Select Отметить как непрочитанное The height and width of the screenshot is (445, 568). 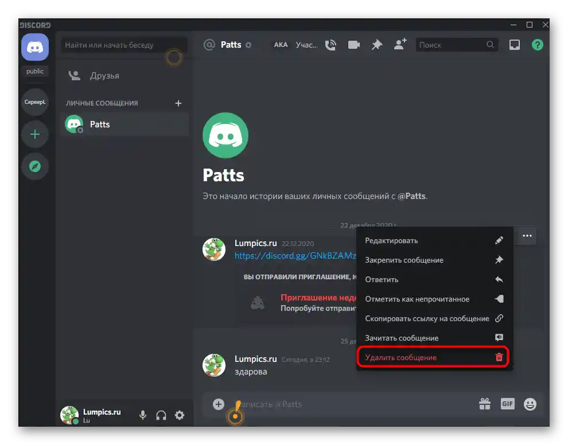pyautogui.click(x=434, y=299)
